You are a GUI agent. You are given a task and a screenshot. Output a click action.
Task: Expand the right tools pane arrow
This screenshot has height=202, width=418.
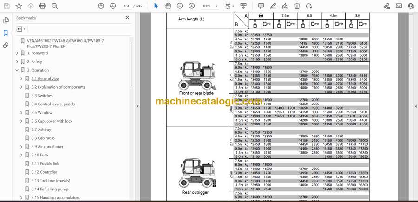(416, 106)
